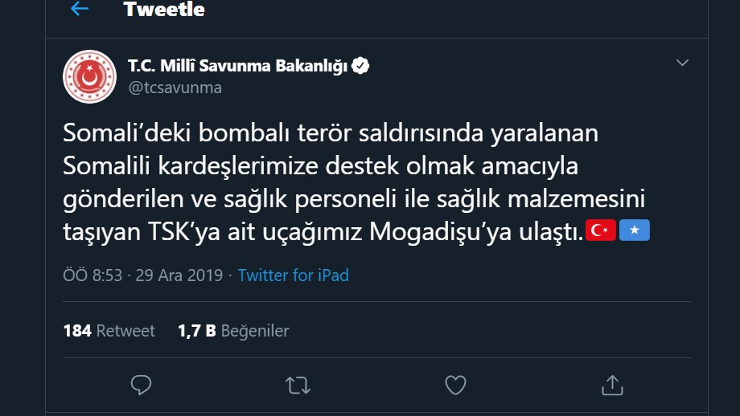Open the tweet options chevron menu
This screenshot has height=416, width=740.
point(682,63)
